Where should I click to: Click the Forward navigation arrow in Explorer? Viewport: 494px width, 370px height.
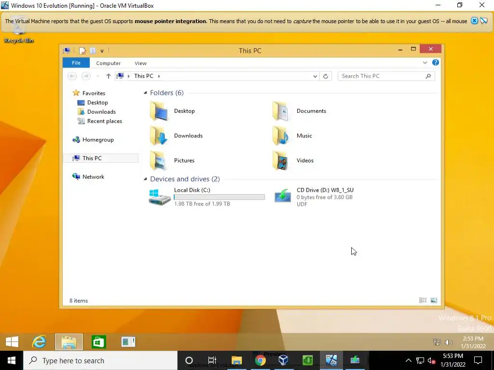click(x=86, y=76)
